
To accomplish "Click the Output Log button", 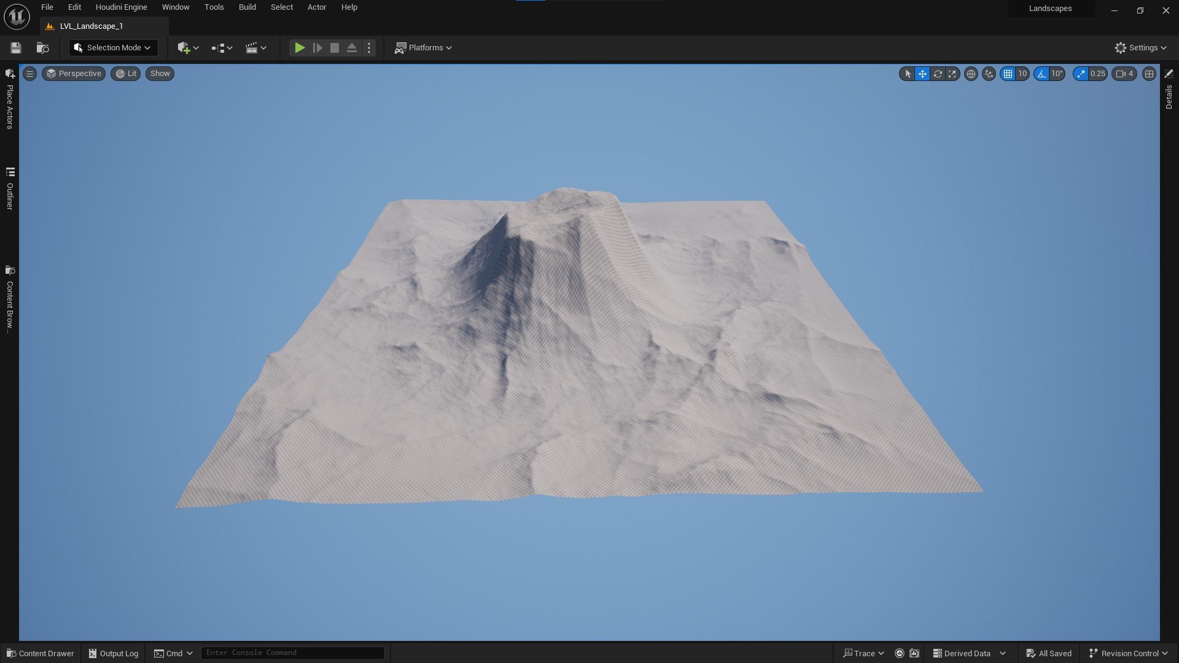I will 114,653.
